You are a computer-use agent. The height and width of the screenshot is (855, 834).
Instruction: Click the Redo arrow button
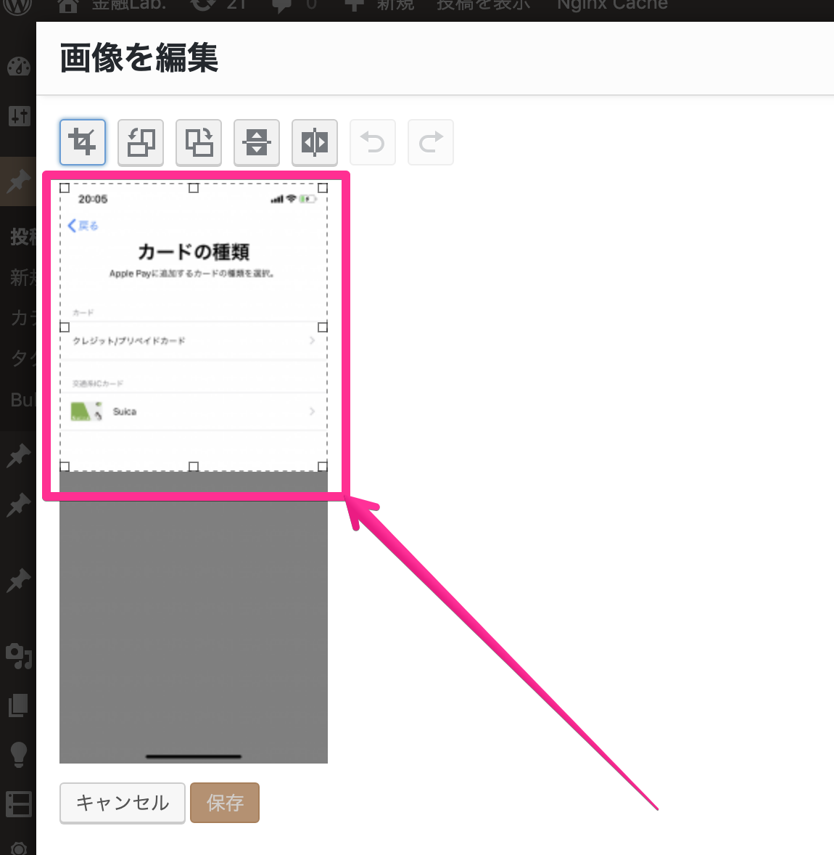click(430, 142)
